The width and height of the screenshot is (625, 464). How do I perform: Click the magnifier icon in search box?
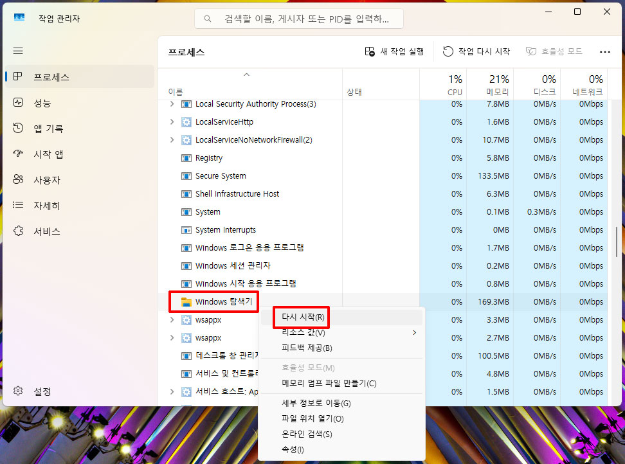[207, 19]
